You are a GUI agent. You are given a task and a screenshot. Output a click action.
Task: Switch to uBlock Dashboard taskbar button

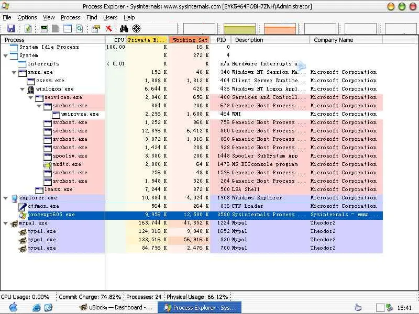coord(116,308)
